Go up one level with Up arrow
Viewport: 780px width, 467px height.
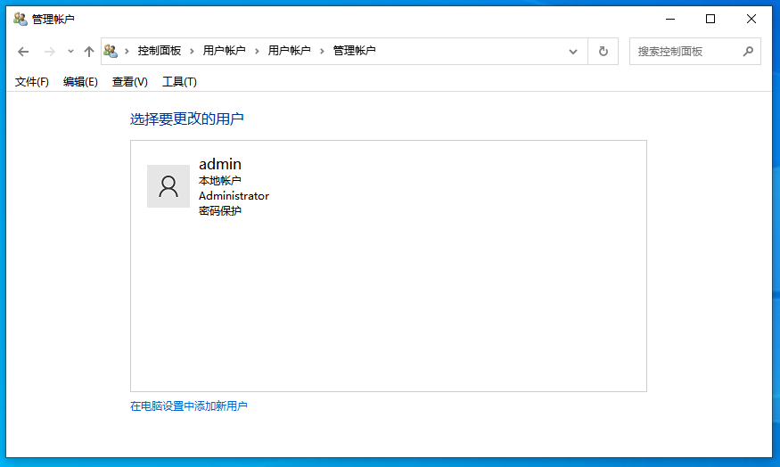[88, 52]
